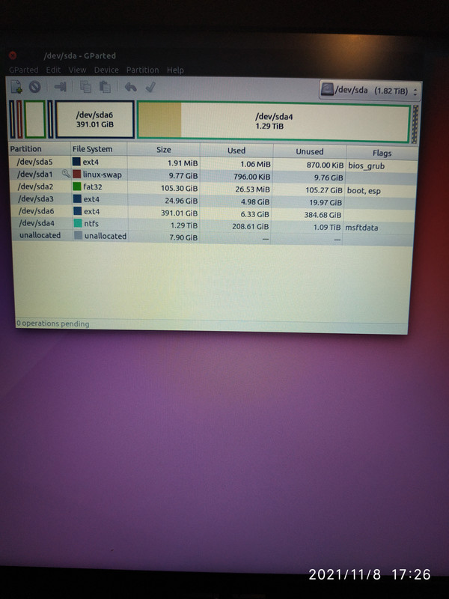This screenshot has width=449, height=599.
Task: Select the /dev/sda6 row in partition table
Action: 212,213
